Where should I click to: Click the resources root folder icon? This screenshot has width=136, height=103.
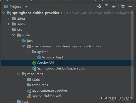[x=24, y=74]
